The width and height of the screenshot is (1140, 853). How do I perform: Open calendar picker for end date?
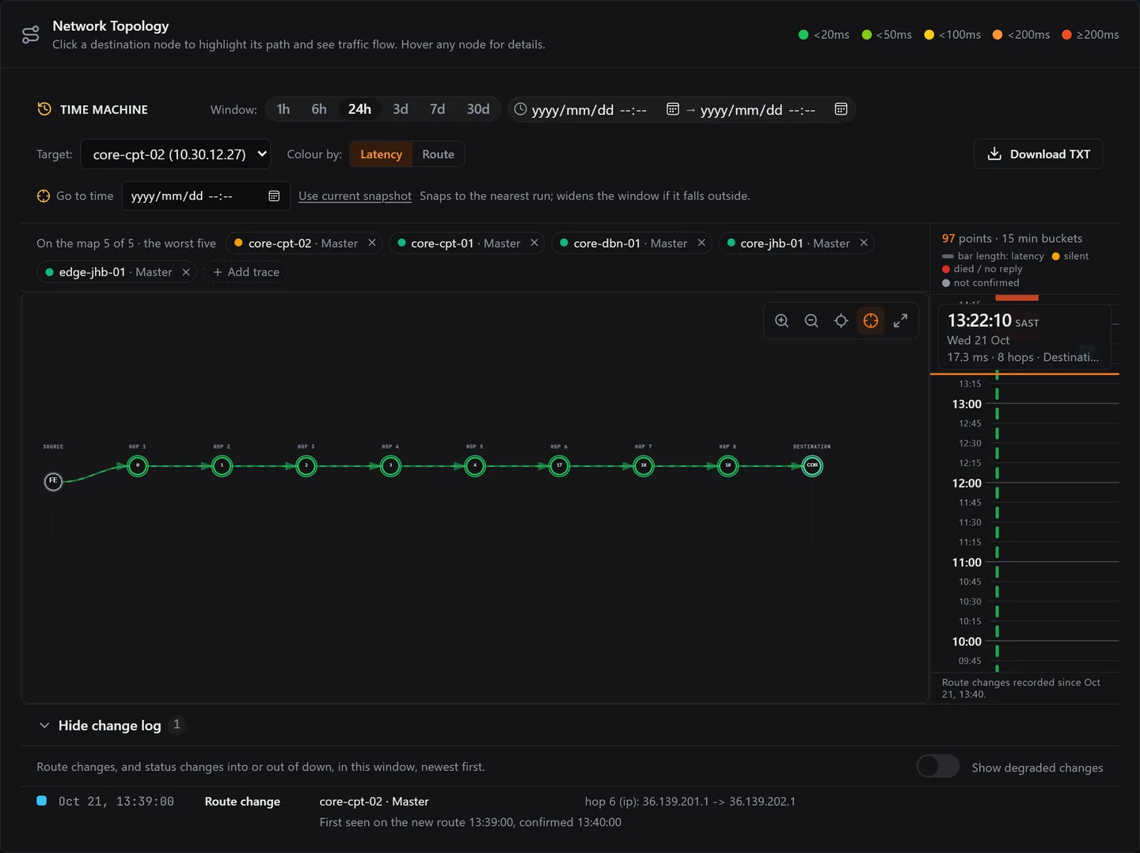pyautogui.click(x=841, y=109)
